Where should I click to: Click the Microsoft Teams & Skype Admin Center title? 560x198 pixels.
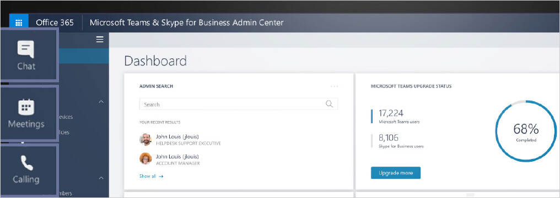tap(186, 23)
